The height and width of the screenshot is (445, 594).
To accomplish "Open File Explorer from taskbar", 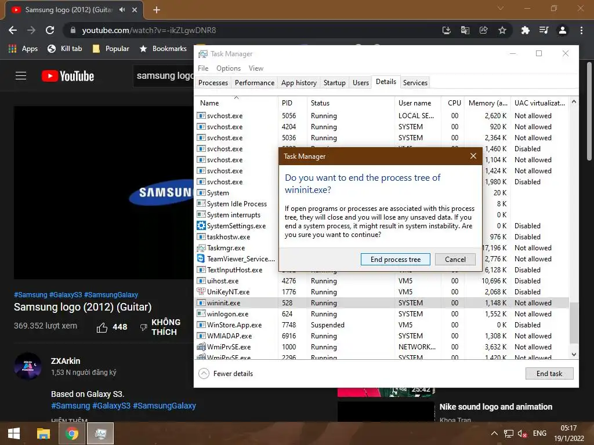I will pos(43,433).
